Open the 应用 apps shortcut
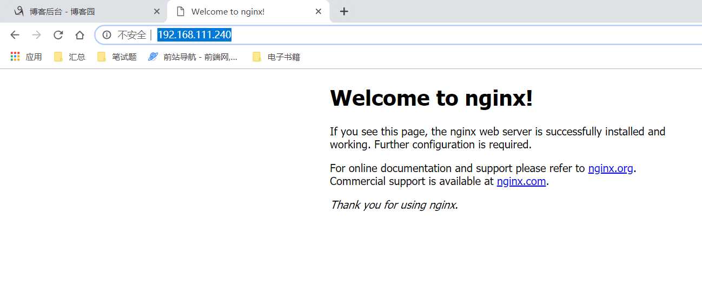This screenshot has width=702, height=281. click(x=26, y=57)
